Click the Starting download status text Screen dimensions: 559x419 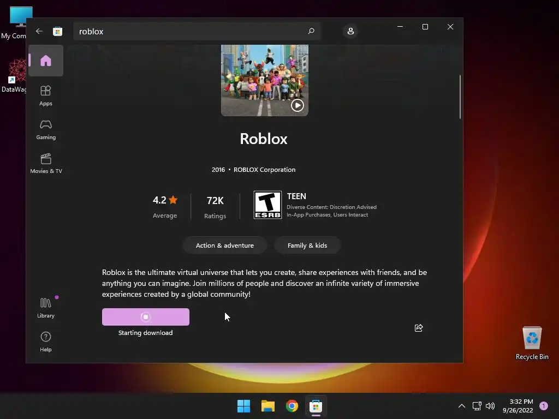[145, 333]
